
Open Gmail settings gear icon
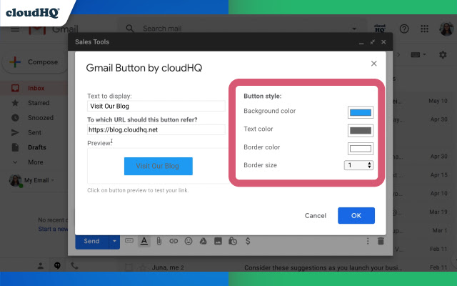[443, 54]
